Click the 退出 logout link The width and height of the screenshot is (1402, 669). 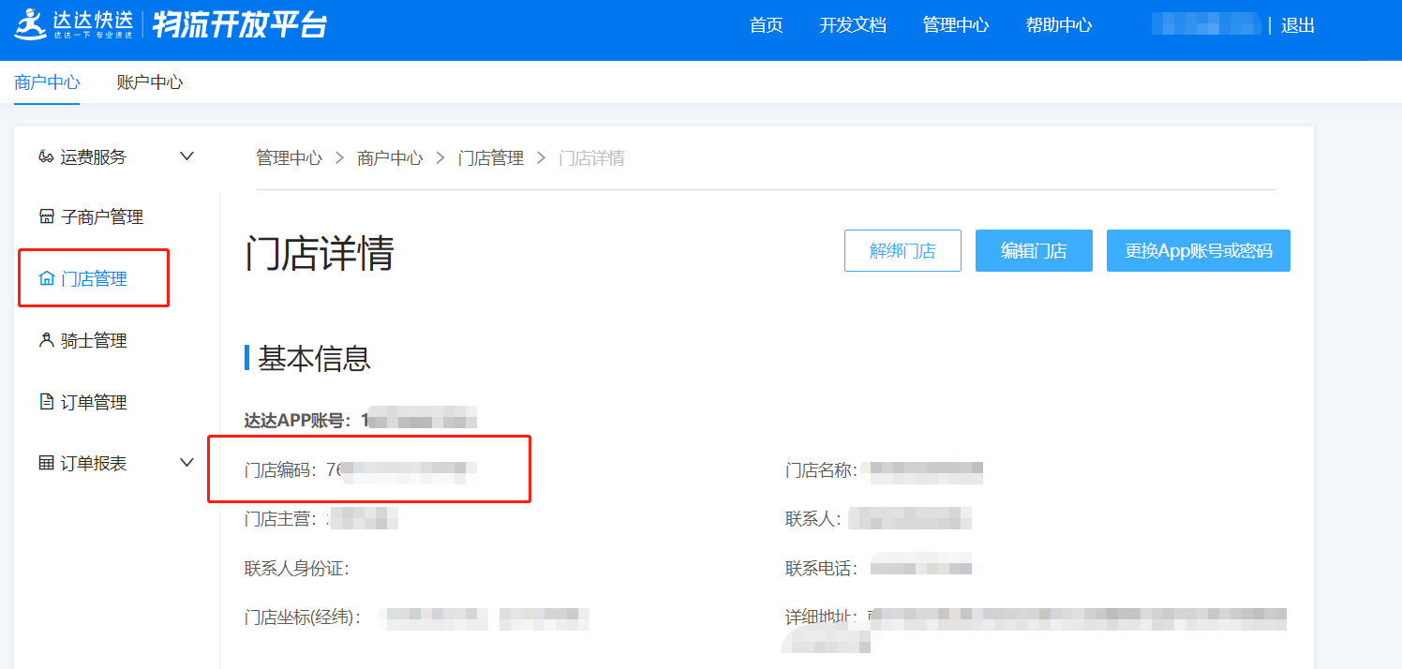pyautogui.click(x=1298, y=25)
